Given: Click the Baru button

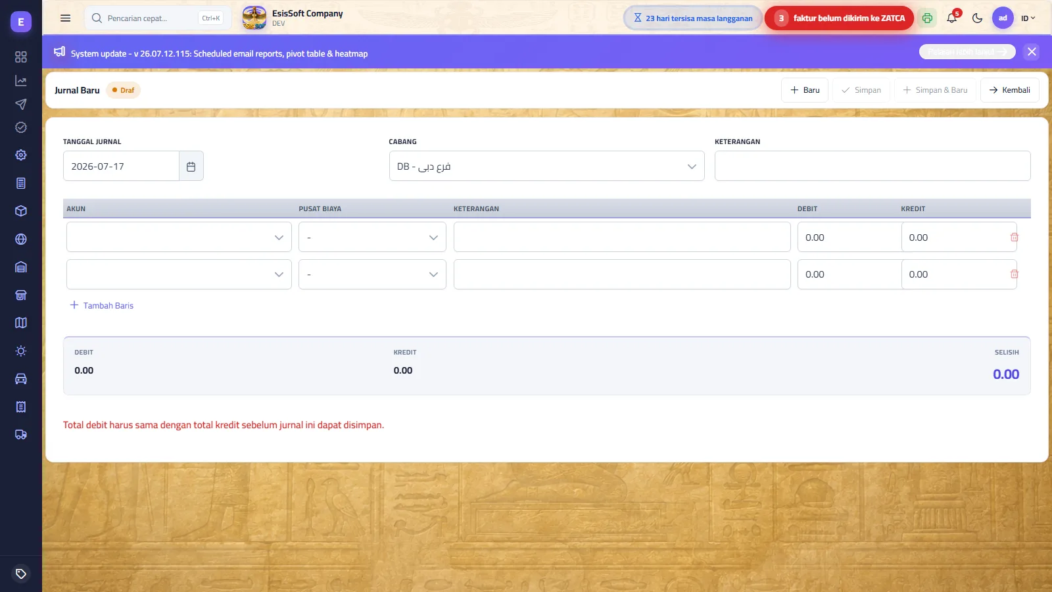Looking at the screenshot, I should pyautogui.click(x=805, y=90).
